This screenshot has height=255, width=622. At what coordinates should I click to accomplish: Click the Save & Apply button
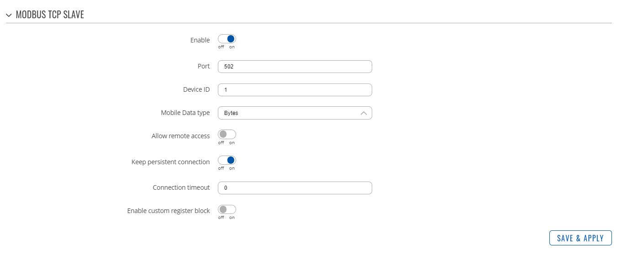click(x=580, y=238)
